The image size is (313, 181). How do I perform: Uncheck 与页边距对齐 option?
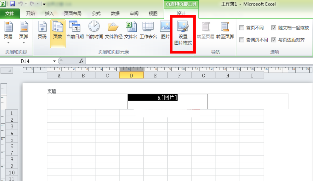(274, 40)
